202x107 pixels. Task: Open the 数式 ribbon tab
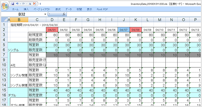point(58,9)
